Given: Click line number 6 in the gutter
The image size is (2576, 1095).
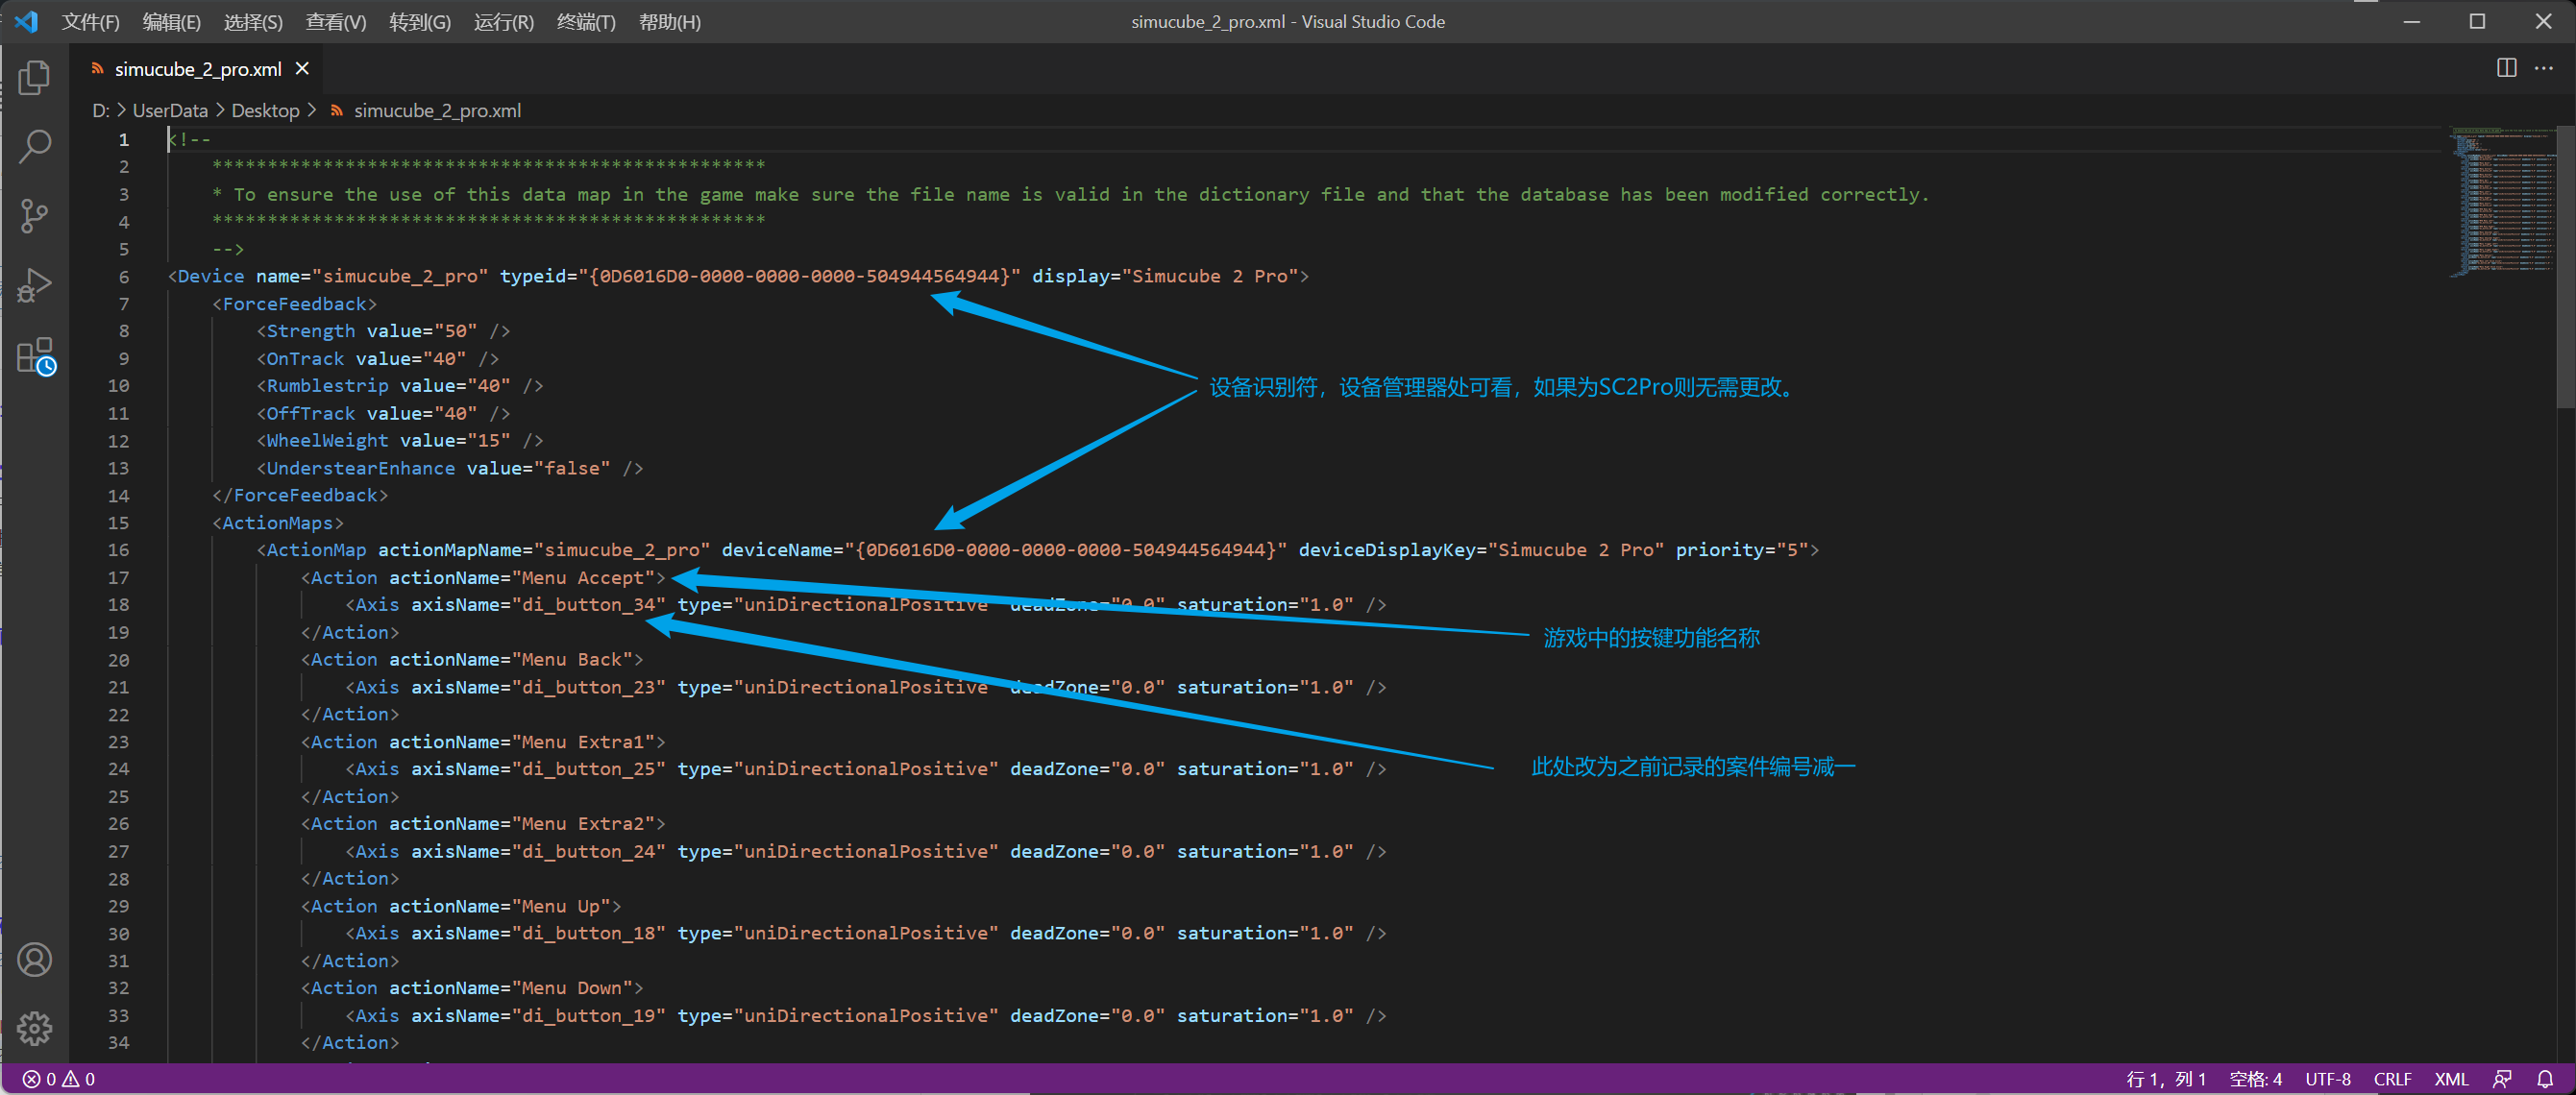Looking at the screenshot, I should (x=124, y=276).
